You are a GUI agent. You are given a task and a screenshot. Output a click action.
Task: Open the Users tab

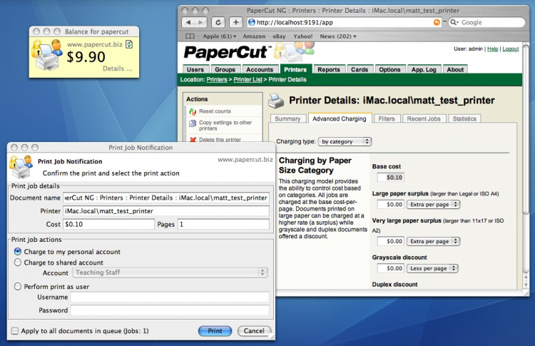[195, 69]
